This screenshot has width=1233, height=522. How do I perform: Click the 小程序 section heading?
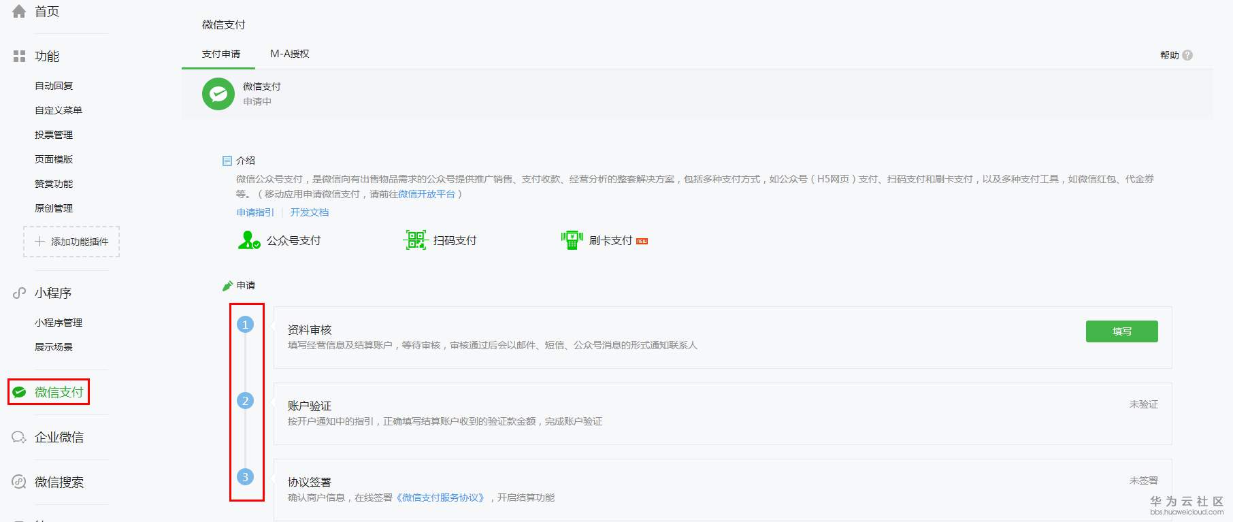(x=53, y=293)
